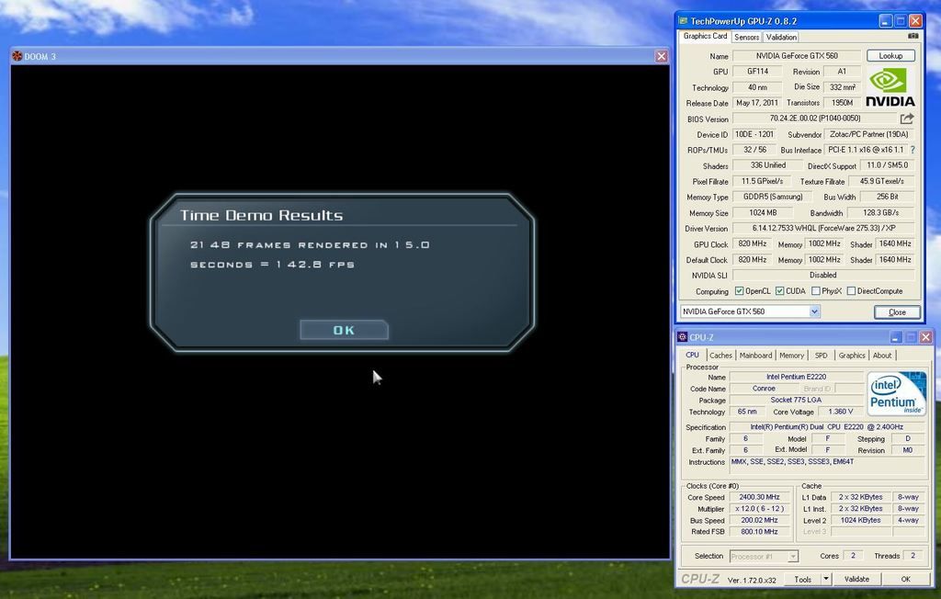Click the Shaders '336 Unified' value
The width and height of the screenshot is (941, 599).
767,165
